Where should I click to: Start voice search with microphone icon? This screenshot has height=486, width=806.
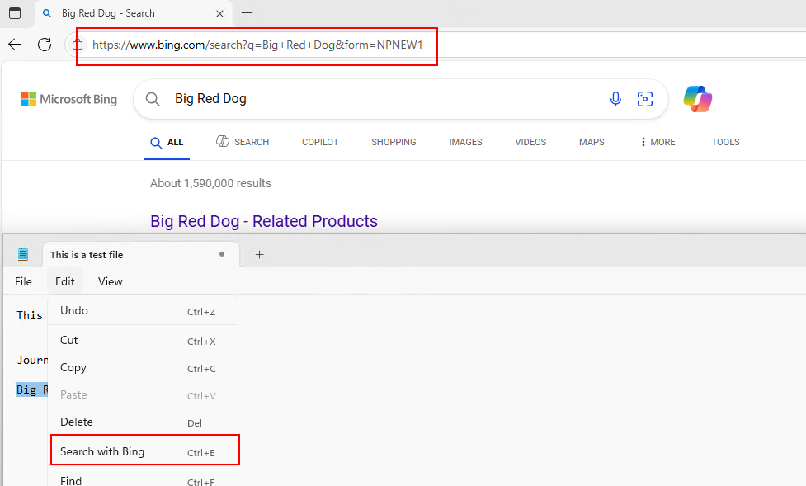pyautogui.click(x=615, y=99)
